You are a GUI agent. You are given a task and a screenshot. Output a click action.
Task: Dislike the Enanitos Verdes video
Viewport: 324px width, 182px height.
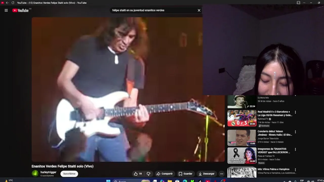tap(149, 174)
